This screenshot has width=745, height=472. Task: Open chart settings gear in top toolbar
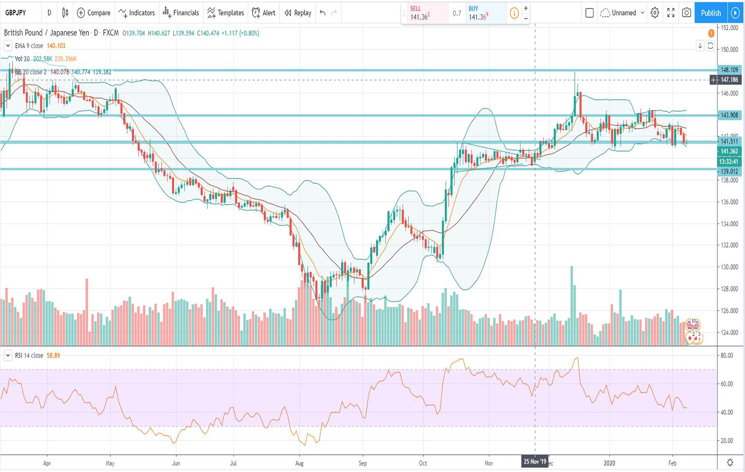coord(654,13)
